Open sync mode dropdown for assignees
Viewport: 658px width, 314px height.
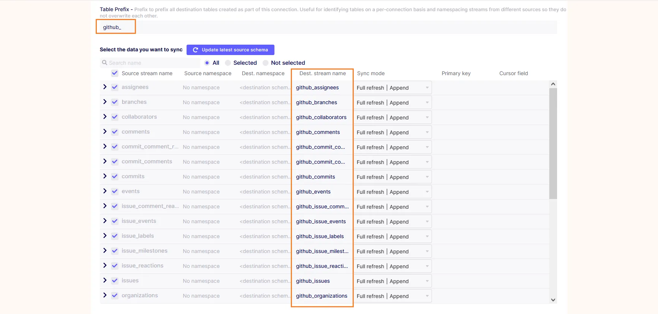point(393,88)
